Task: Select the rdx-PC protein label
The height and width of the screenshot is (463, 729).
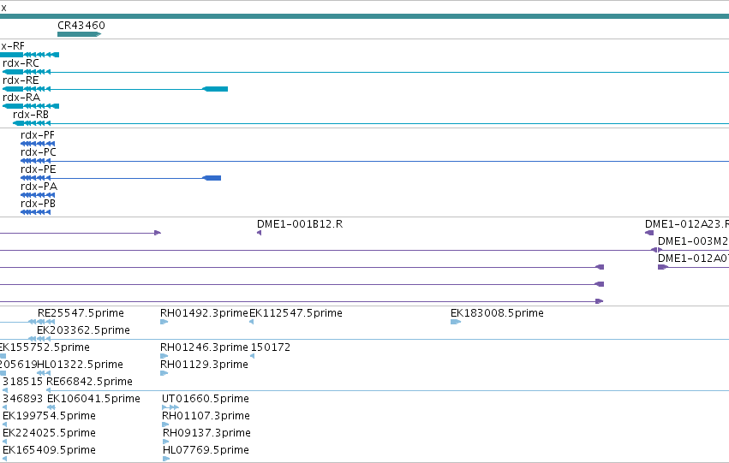Action: pyautogui.click(x=39, y=152)
